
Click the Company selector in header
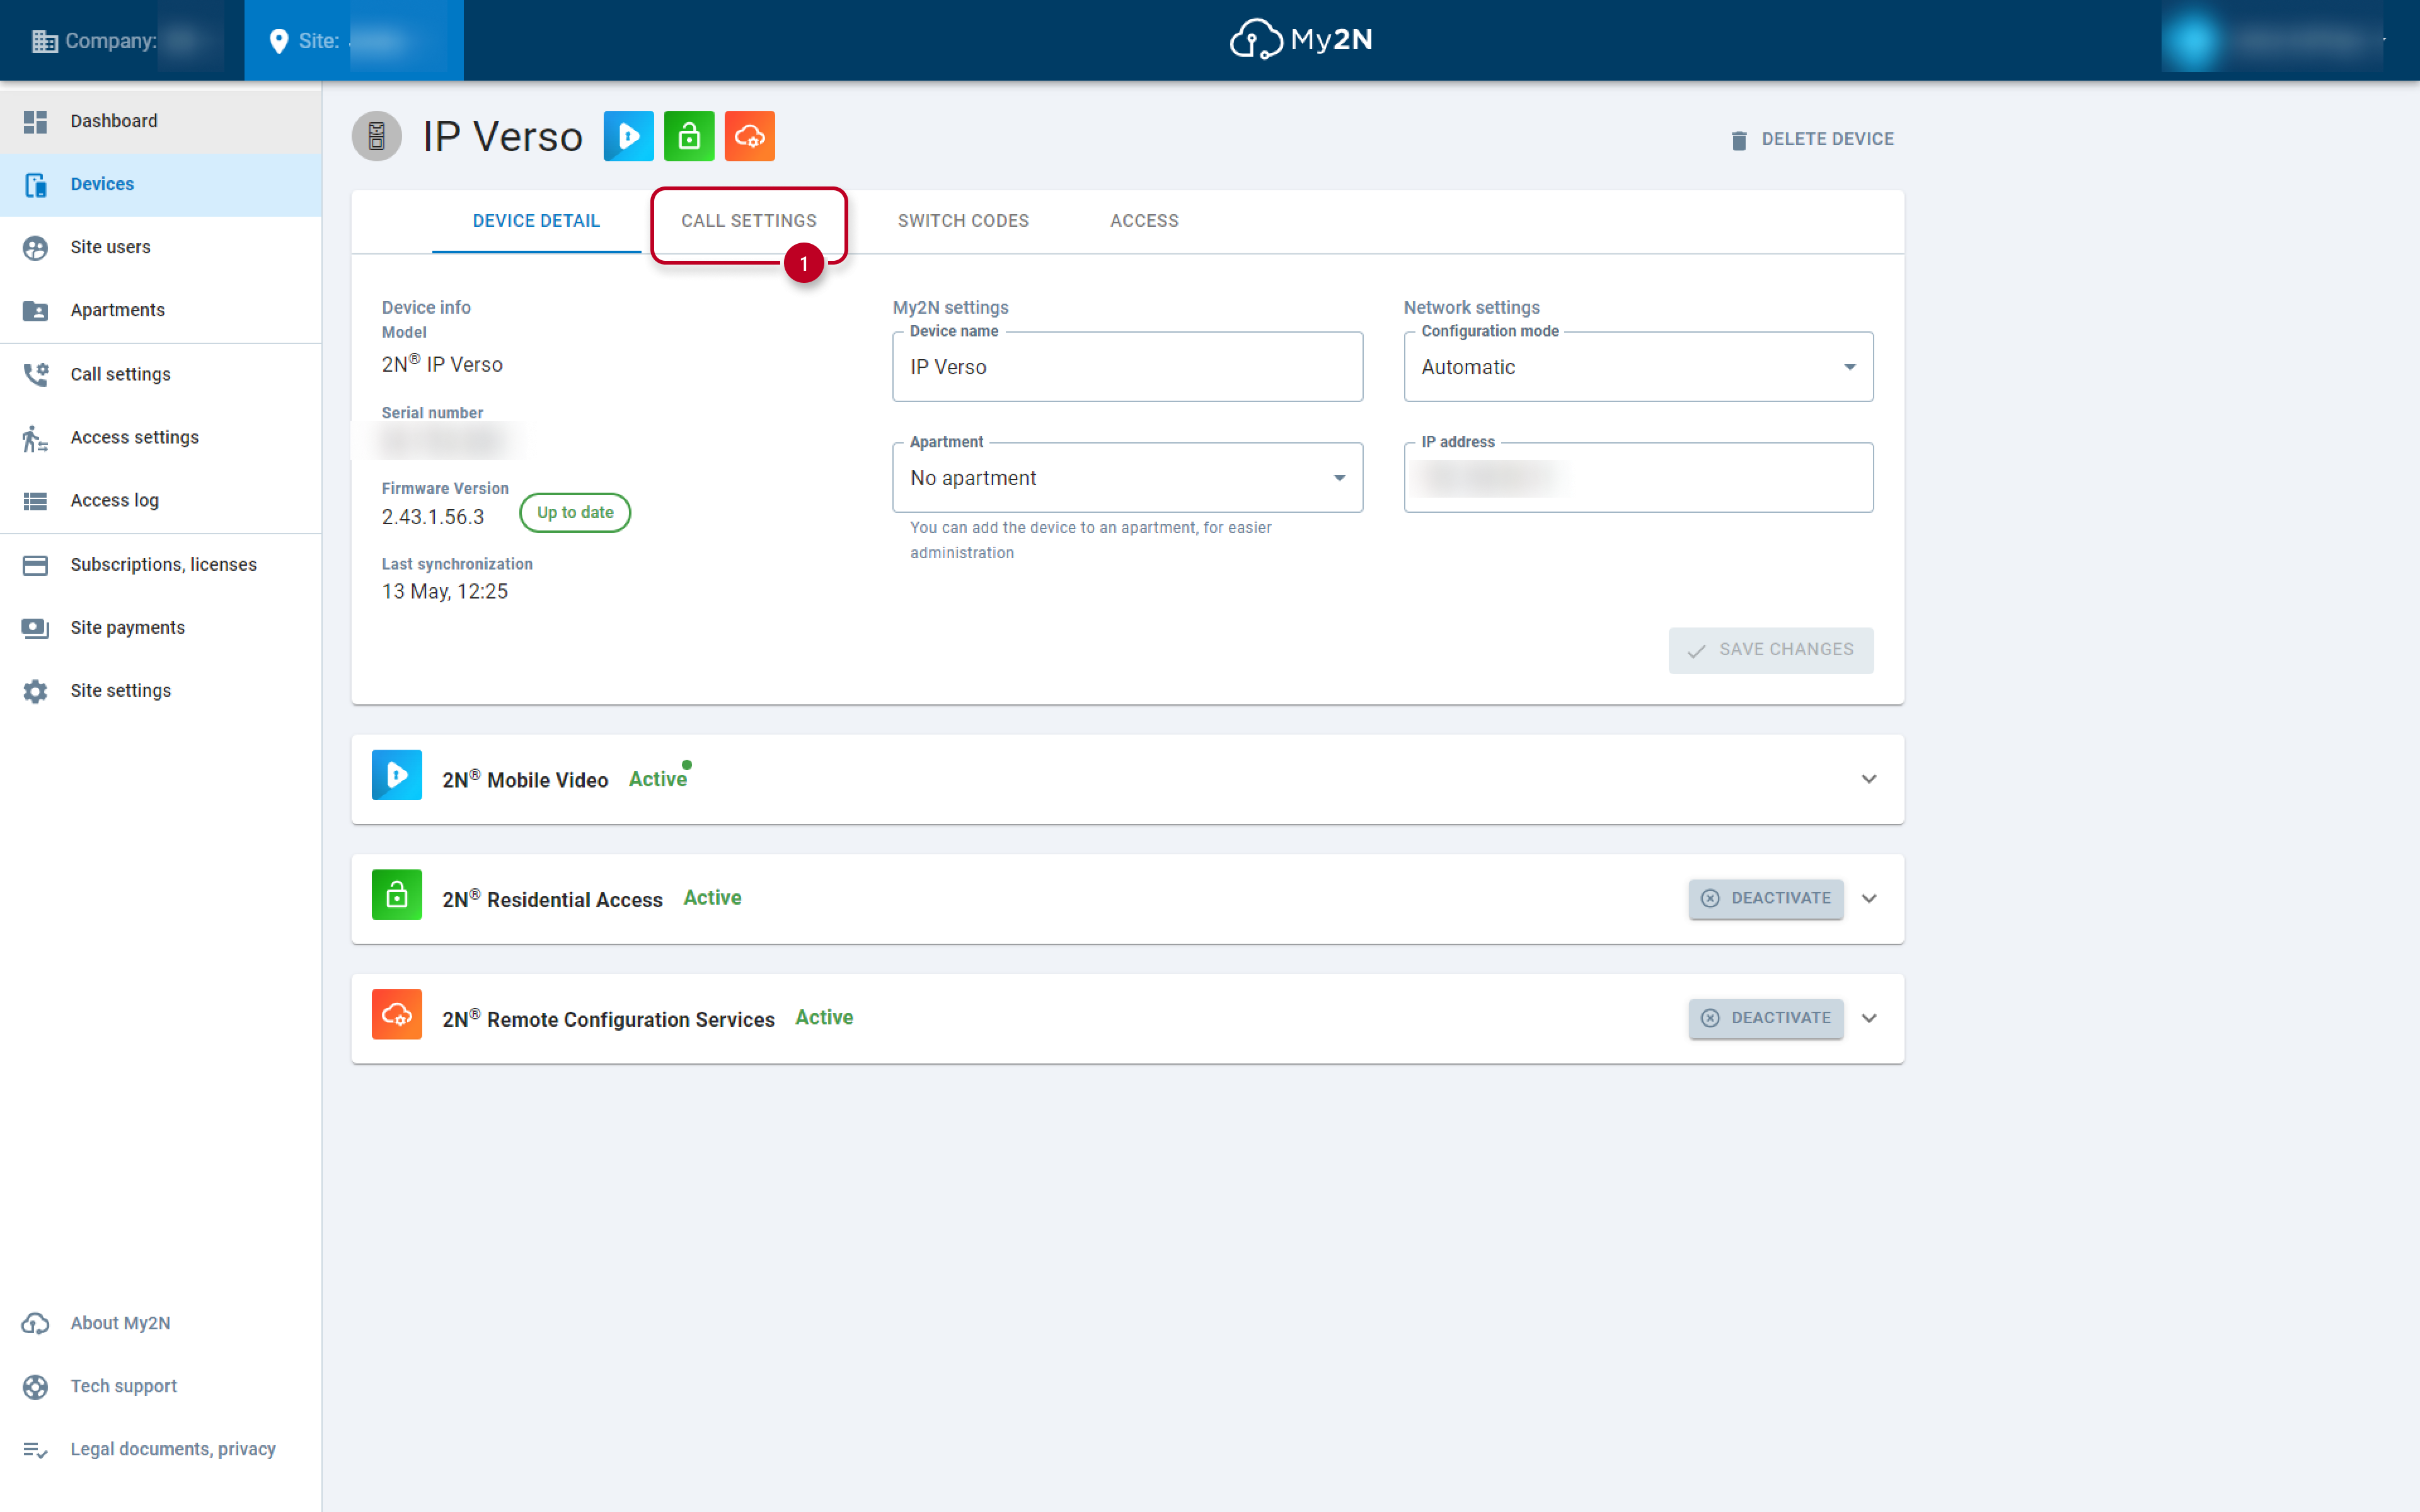point(122,40)
